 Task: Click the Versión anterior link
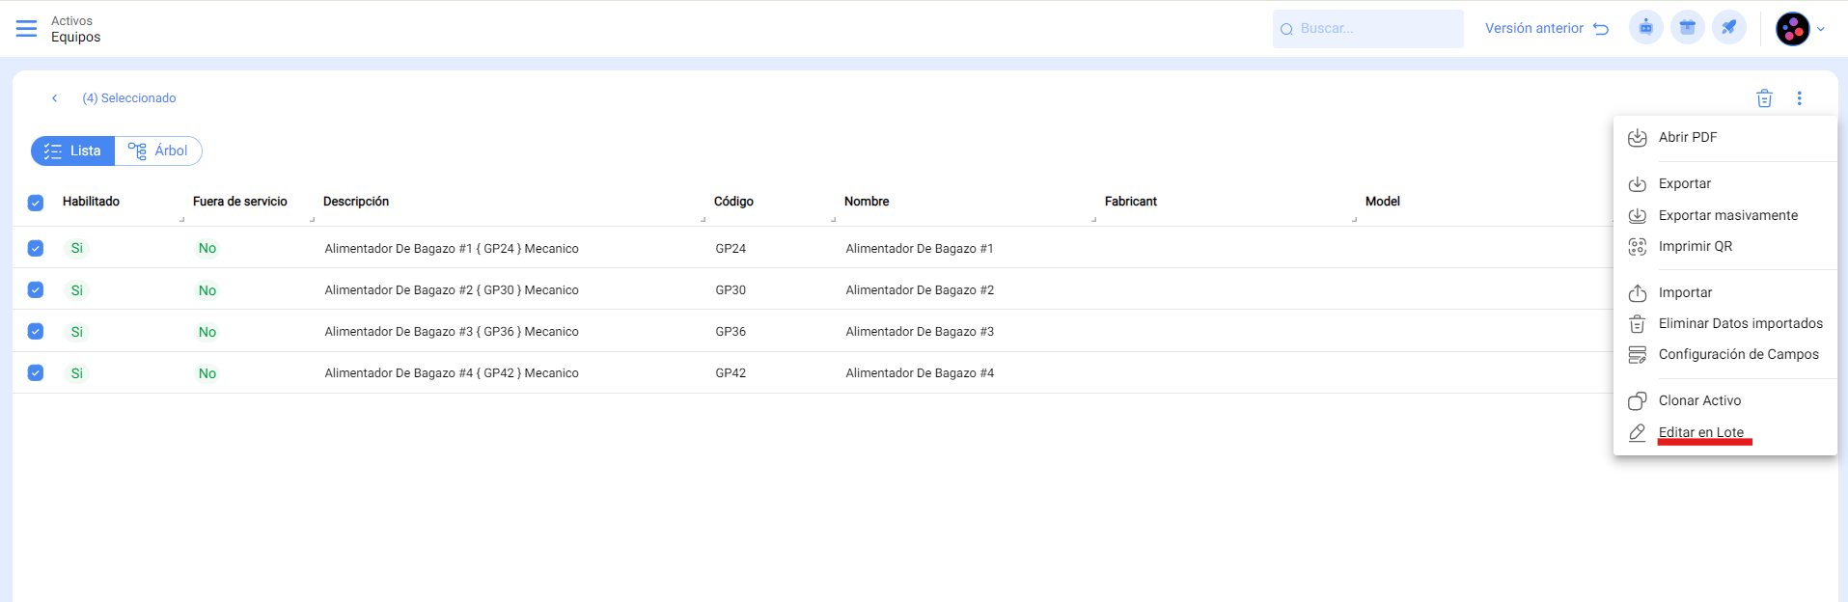pos(1546,29)
